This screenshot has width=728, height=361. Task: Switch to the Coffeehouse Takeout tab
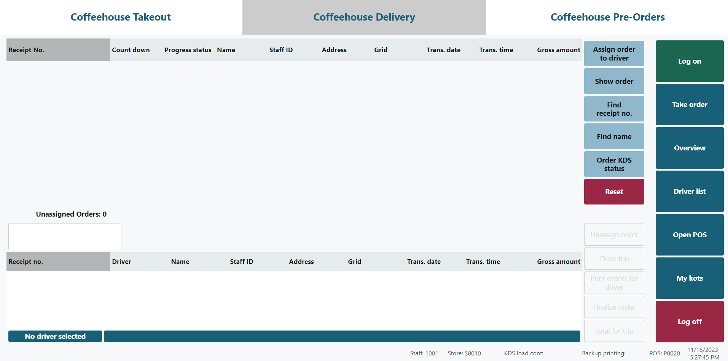pos(121,17)
